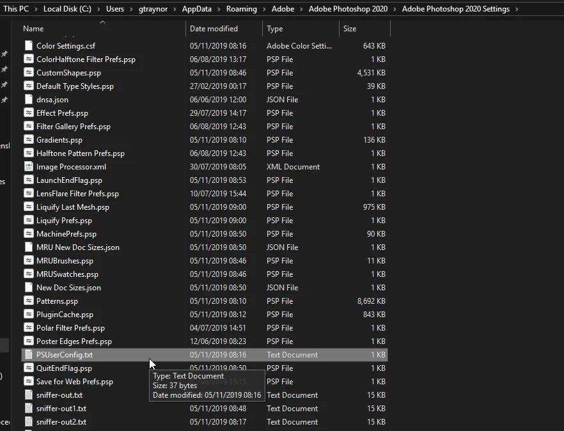
Task: Select the sniffer-out1.txt file name
Action: [61, 409]
